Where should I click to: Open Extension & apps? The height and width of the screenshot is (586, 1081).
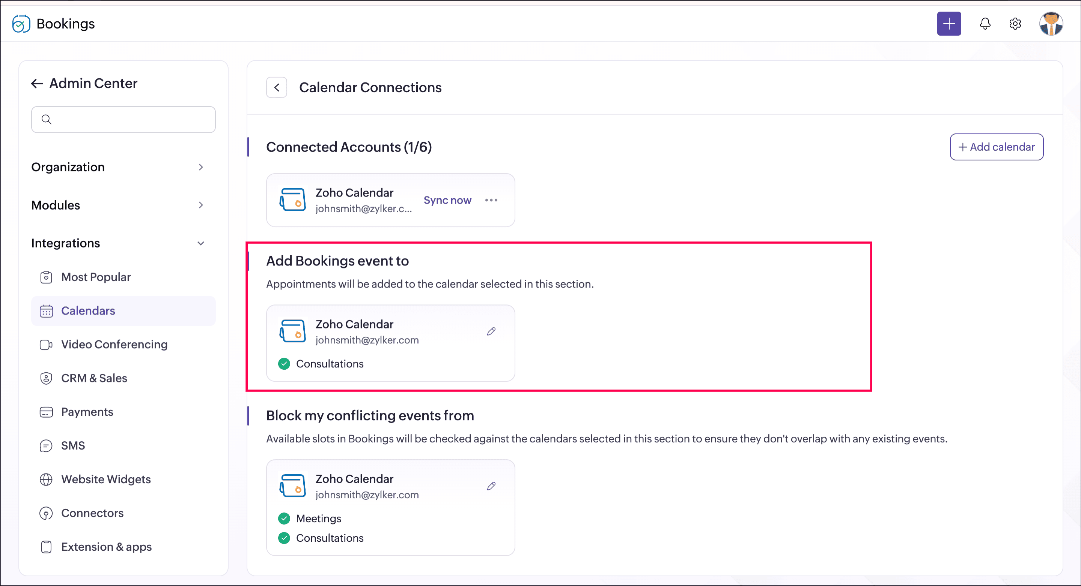click(x=123, y=547)
